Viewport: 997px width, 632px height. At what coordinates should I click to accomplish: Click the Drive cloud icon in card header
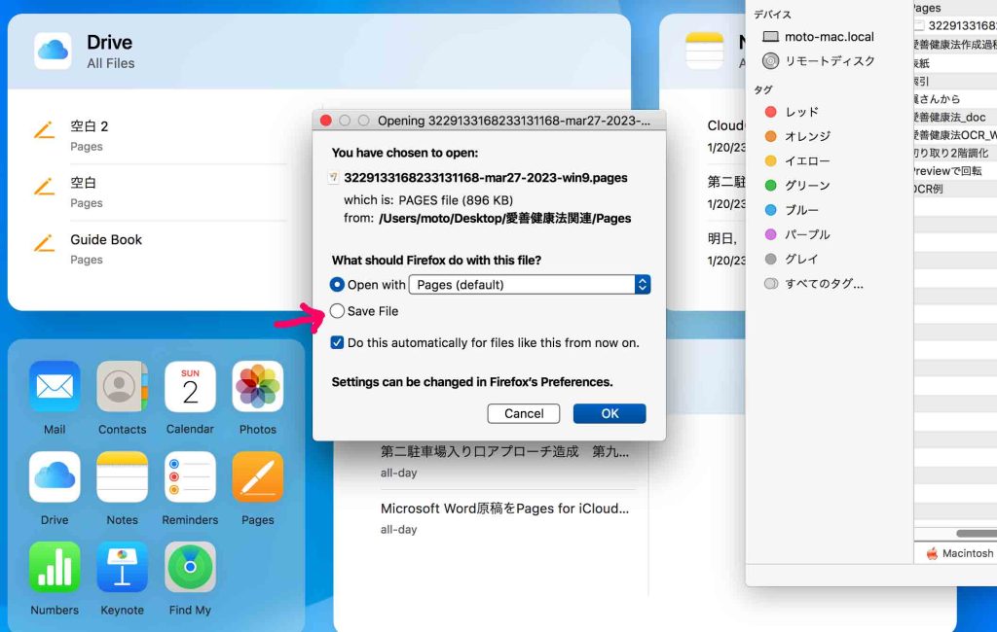53,51
